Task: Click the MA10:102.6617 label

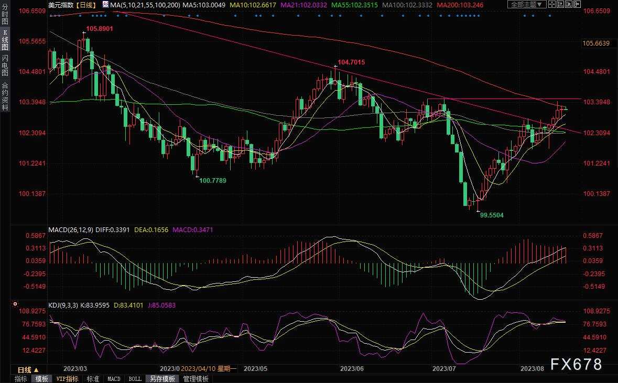Action: pos(253,5)
